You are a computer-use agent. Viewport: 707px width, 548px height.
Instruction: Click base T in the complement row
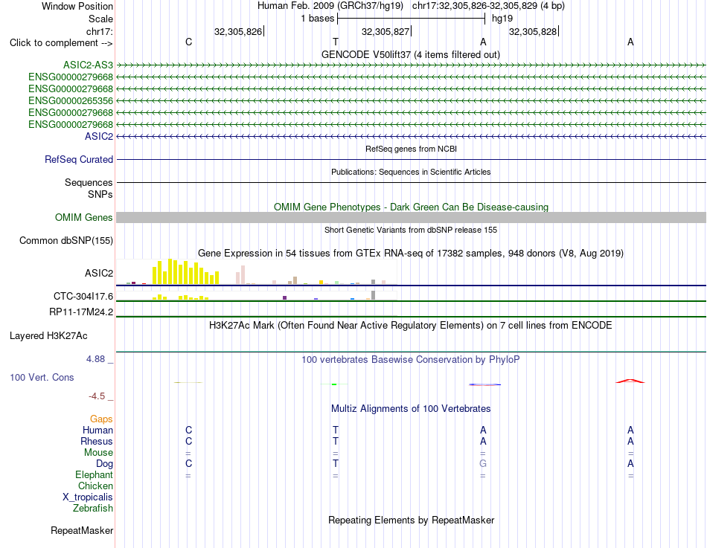(336, 42)
